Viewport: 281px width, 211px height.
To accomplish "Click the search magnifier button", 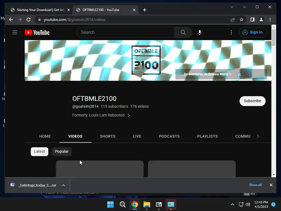I will (183, 32).
